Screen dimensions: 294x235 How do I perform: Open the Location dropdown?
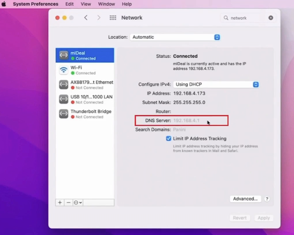coord(175,37)
